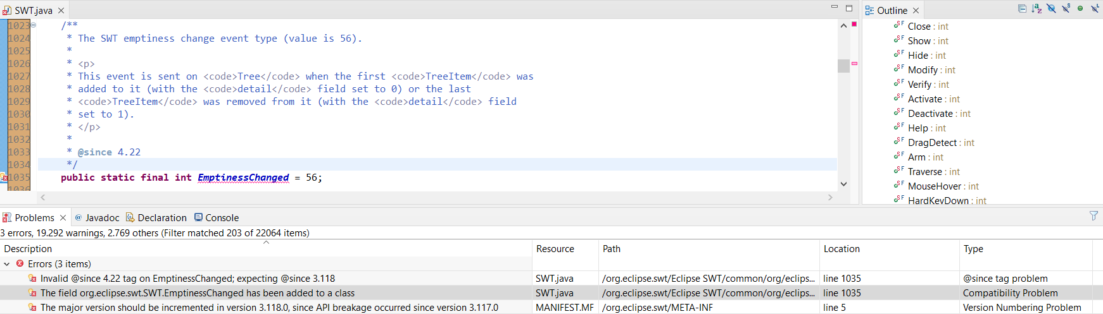Open the Console tab

tap(217, 218)
